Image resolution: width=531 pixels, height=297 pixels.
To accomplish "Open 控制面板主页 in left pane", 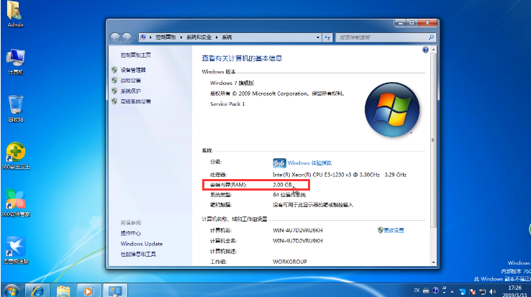I will [136, 55].
